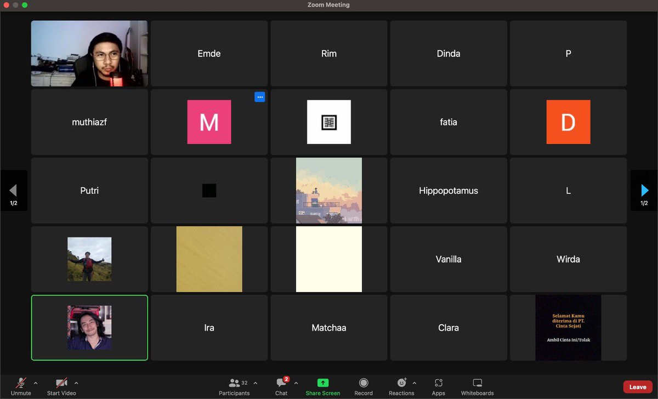The image size is (658, 399).
Task: Open audio options chevron beside Unmute
Action: (36, 383)
